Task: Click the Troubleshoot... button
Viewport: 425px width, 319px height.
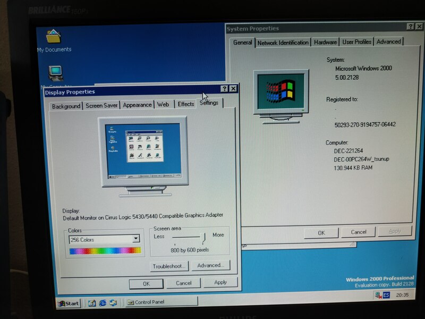Action: 169,266
